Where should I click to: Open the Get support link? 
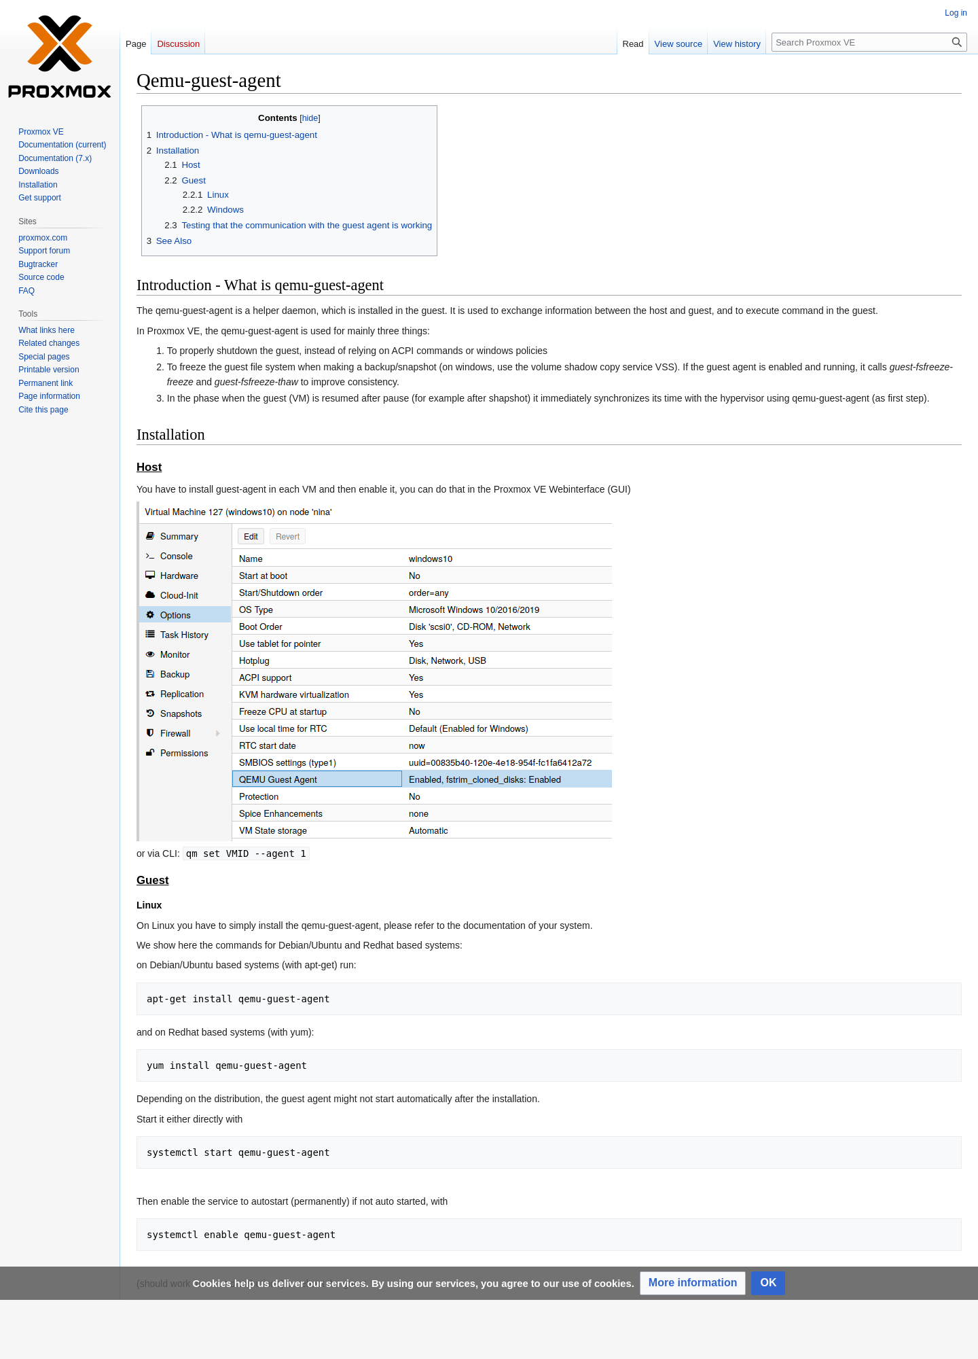pos(39,198)
